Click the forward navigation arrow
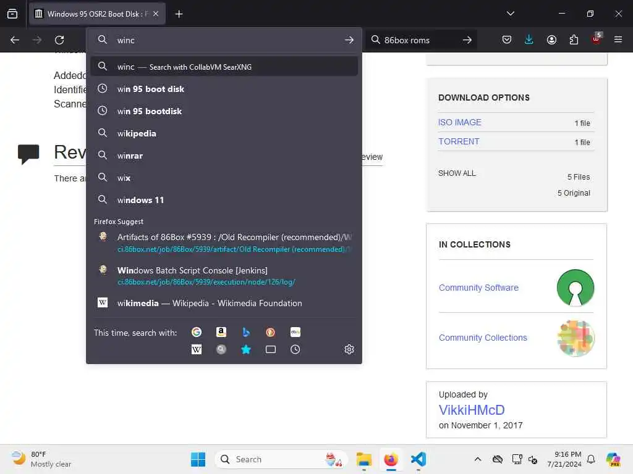 coord(36,40)
